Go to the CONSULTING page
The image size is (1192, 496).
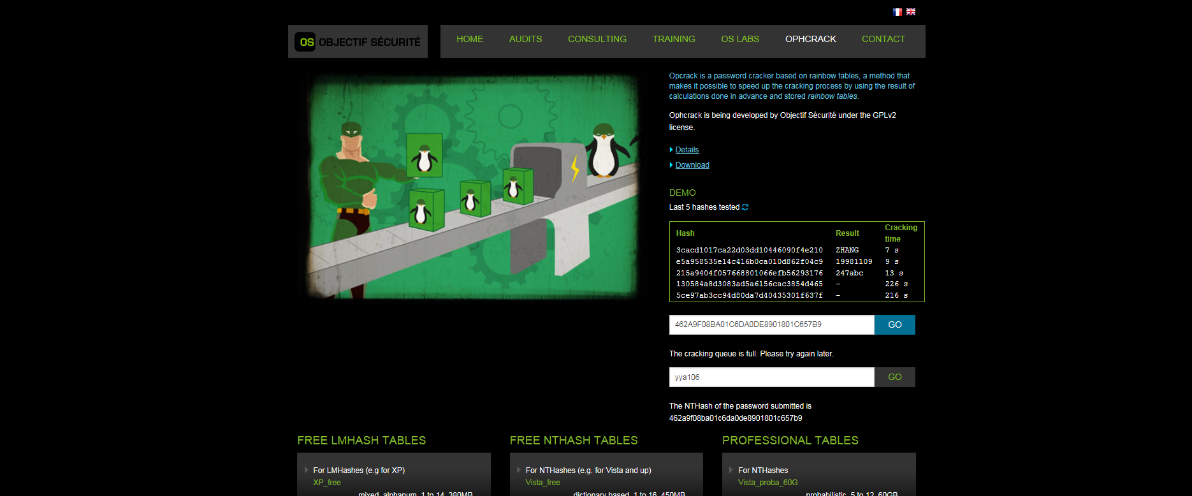[x=597, y=39]
